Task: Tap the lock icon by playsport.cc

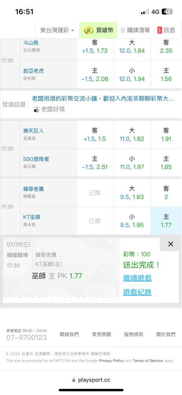Action: pos(74,380)
